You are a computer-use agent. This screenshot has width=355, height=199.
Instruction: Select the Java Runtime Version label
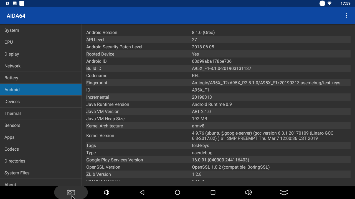[x=108, y=104]
